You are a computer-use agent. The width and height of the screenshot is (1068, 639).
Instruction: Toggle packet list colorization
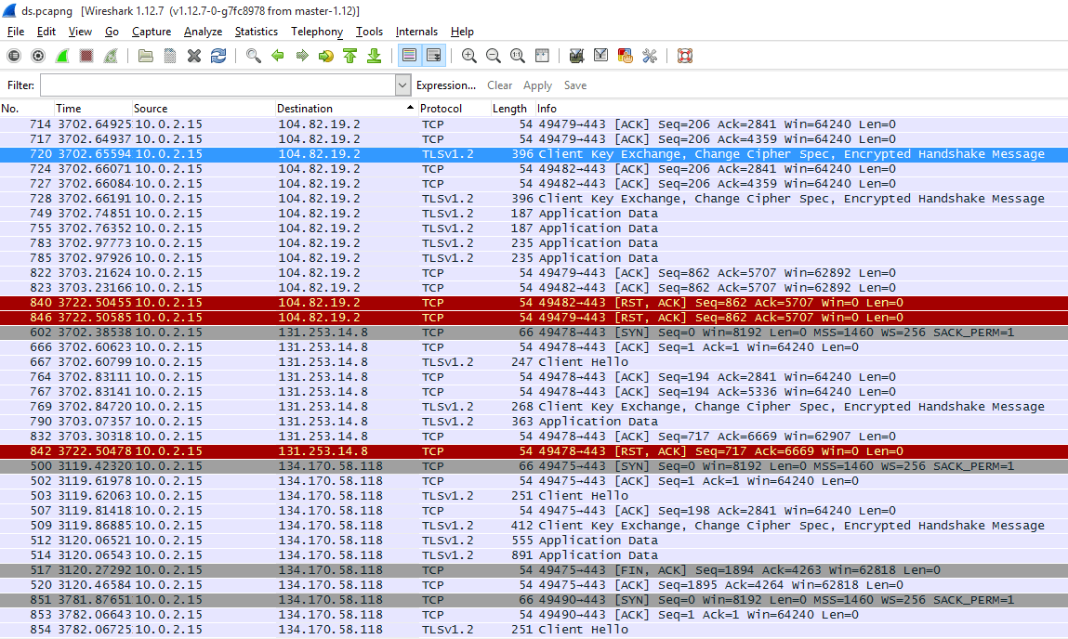(x=409, y=56)
